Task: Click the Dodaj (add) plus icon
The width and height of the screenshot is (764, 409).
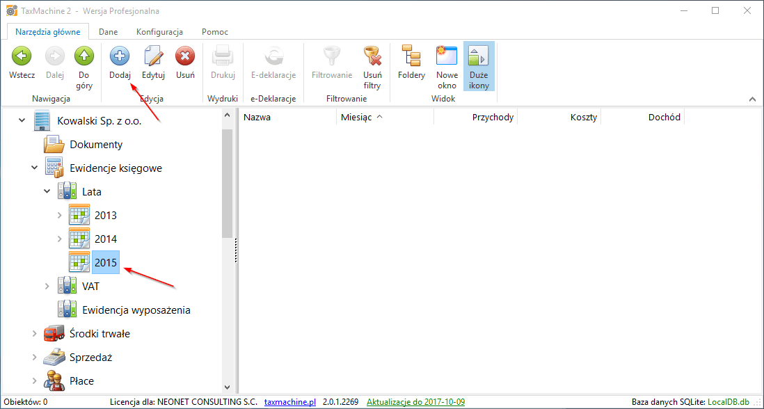Action: (x=120, y=56)
